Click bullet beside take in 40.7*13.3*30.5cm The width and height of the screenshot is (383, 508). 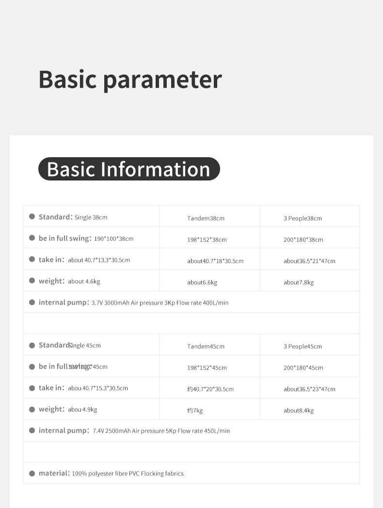pyautogui.click(x=32, y=260)
